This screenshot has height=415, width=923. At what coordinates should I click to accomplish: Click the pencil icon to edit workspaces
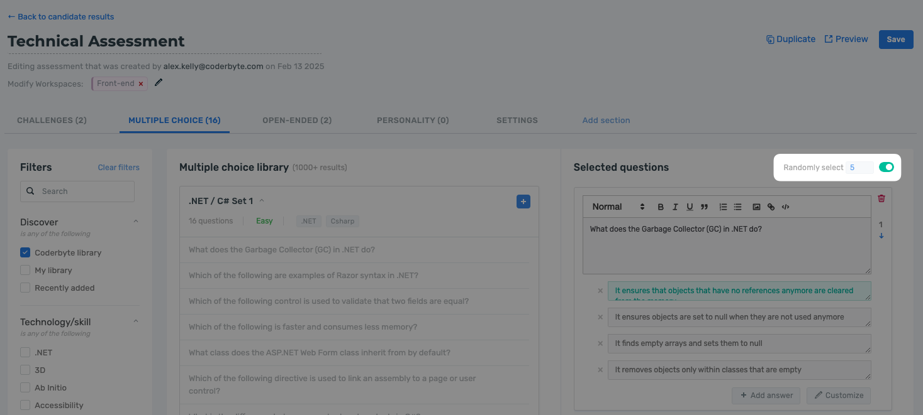point(159,82)
